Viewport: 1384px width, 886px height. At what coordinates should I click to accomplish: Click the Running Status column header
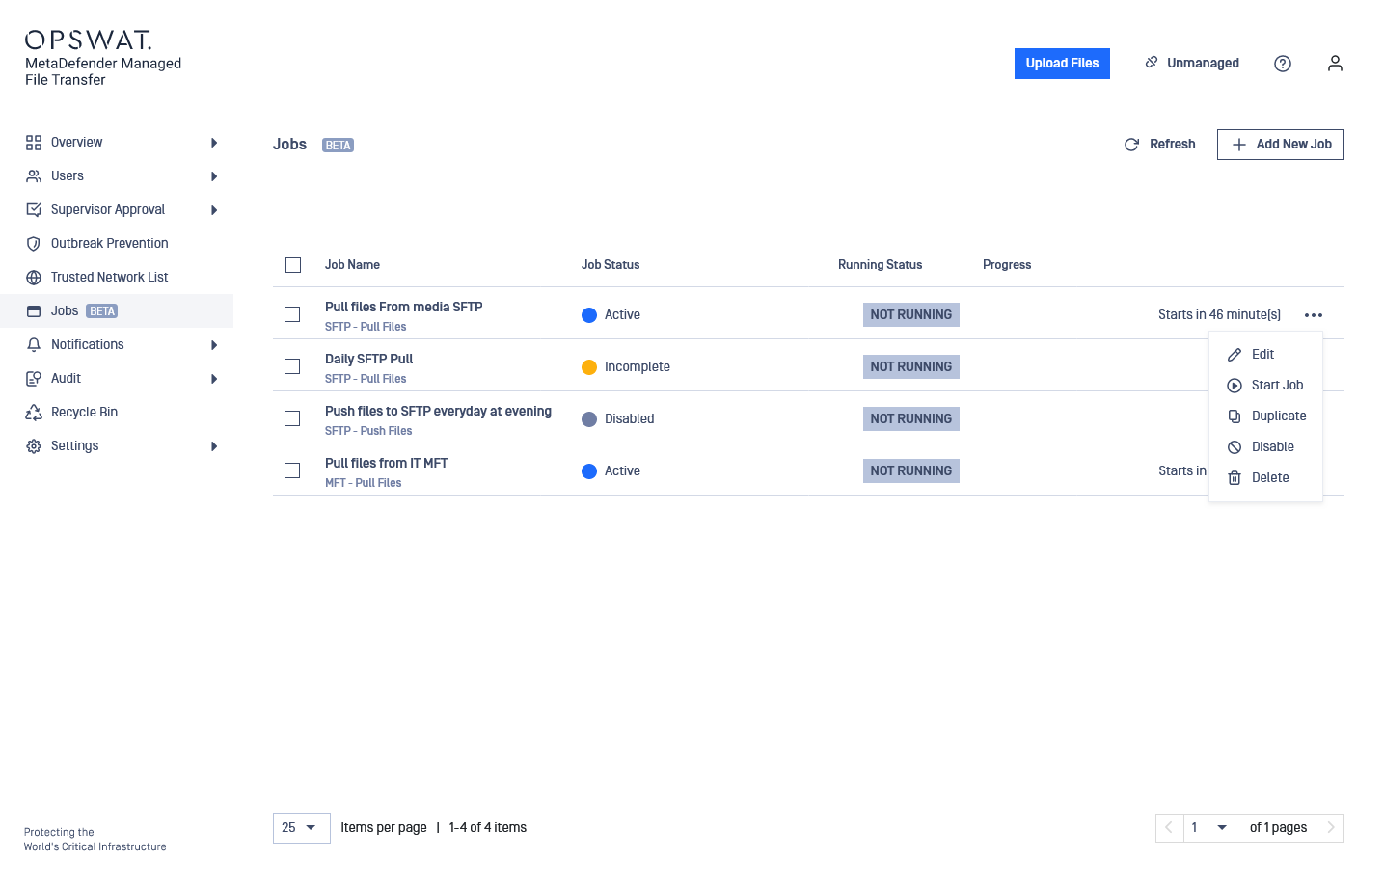[880, 265]
